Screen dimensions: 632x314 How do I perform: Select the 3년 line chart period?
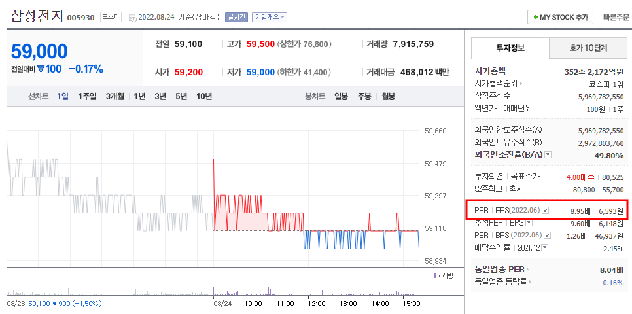click(x=160, y=96)
